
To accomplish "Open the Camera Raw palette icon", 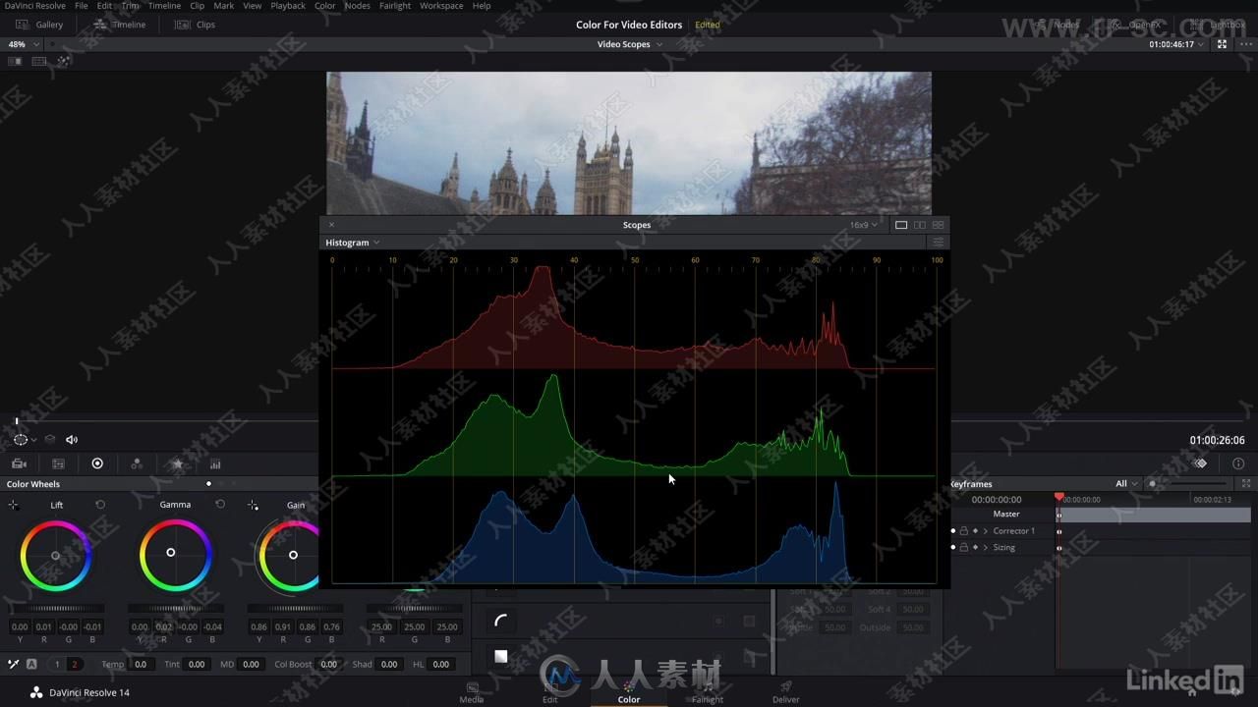I will point(19,463).
